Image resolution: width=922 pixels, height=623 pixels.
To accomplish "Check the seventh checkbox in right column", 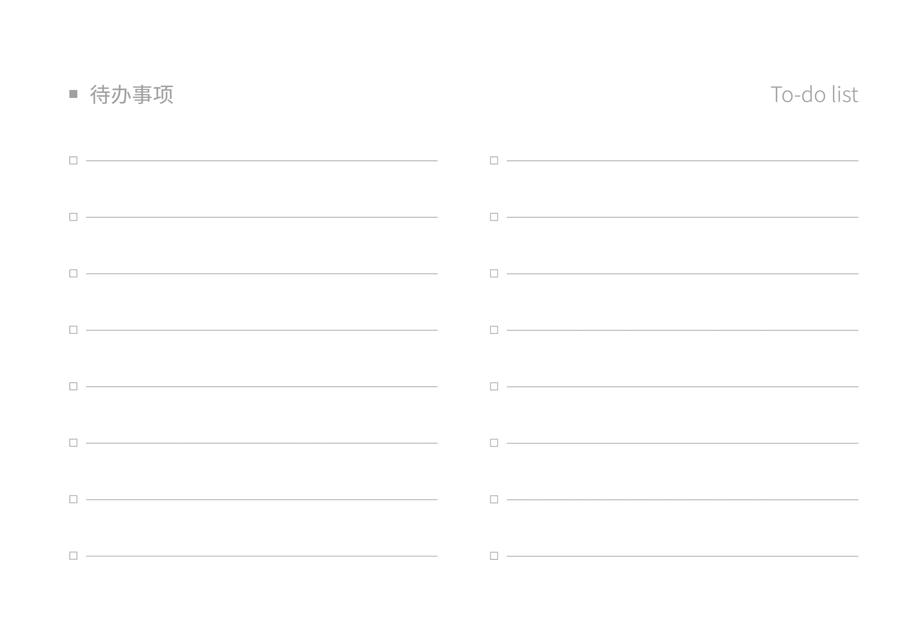I will coord(494,499).
